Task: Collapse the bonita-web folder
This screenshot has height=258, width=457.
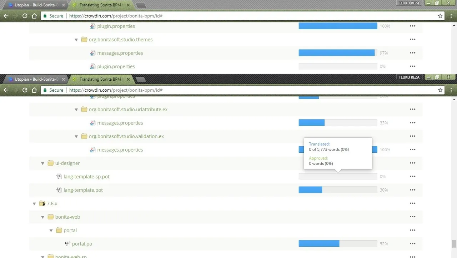Action: tap(42, 217)
